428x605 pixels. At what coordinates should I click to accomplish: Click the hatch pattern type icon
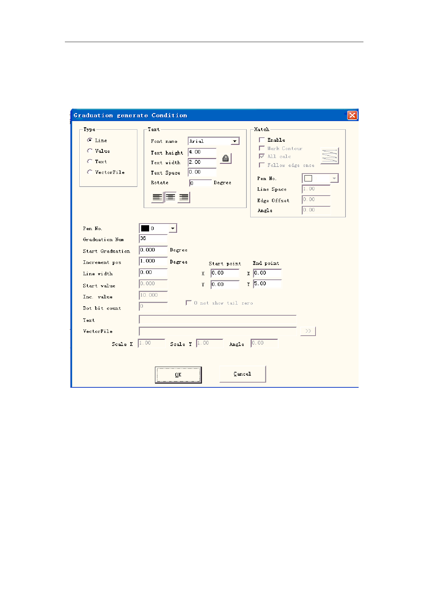coord(330,156)
